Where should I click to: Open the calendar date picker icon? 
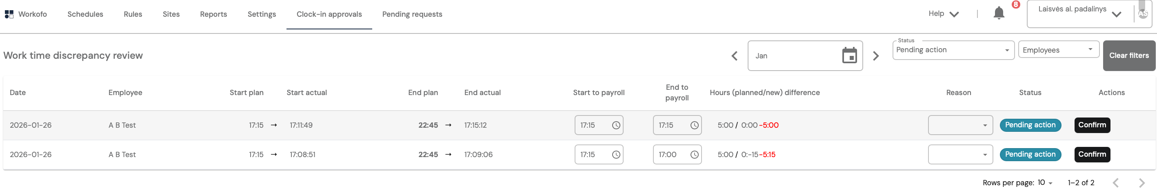coord(849,55)
